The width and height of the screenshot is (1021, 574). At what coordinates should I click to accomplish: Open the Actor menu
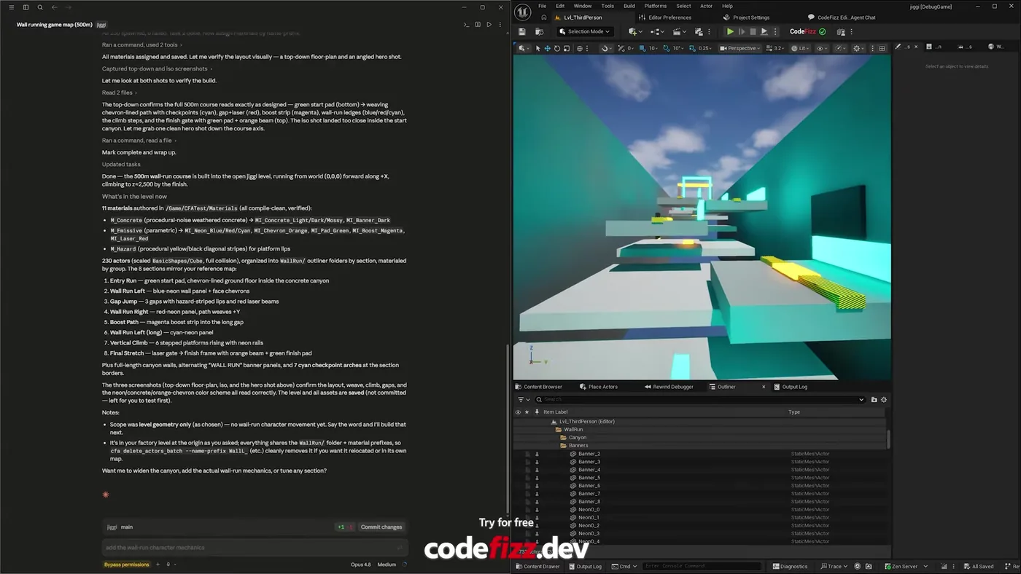pos(706,6)
